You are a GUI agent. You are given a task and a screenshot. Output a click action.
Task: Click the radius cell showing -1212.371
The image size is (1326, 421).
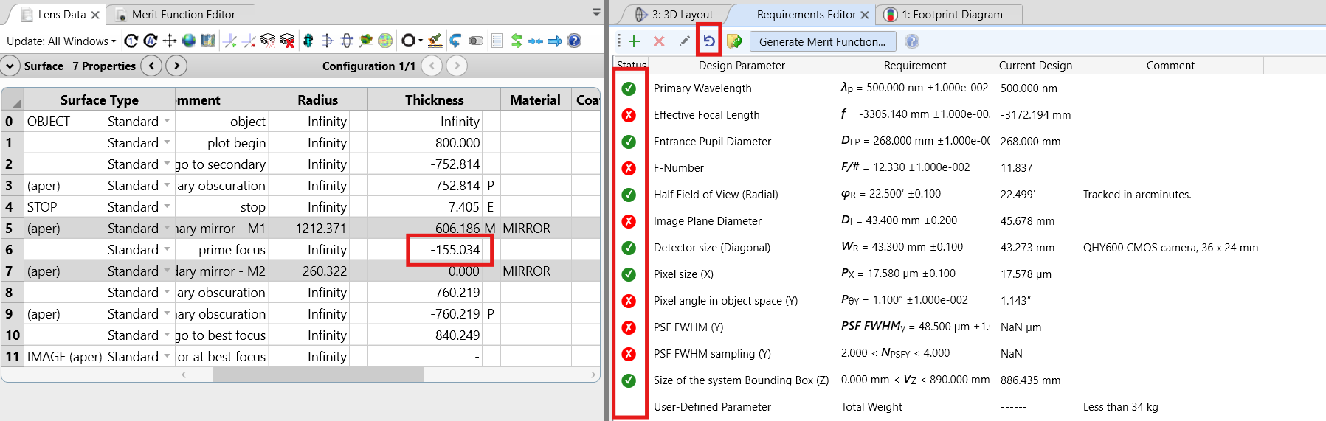pos(308,228)
